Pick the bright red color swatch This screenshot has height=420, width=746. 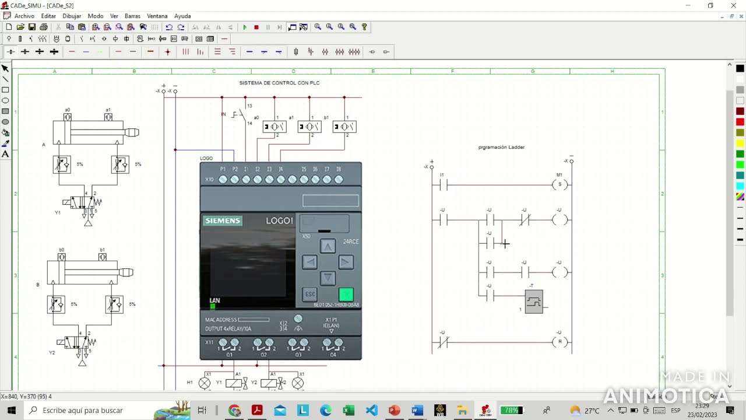[x=740, y=122]
